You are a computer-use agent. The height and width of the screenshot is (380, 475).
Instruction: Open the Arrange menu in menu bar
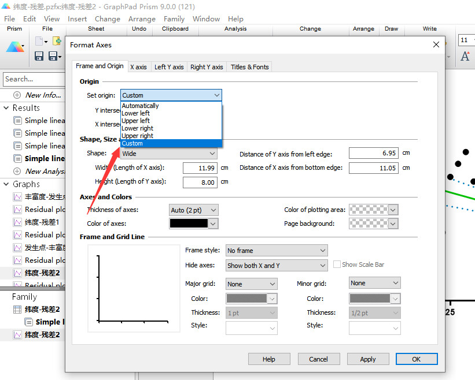(142, 18)
